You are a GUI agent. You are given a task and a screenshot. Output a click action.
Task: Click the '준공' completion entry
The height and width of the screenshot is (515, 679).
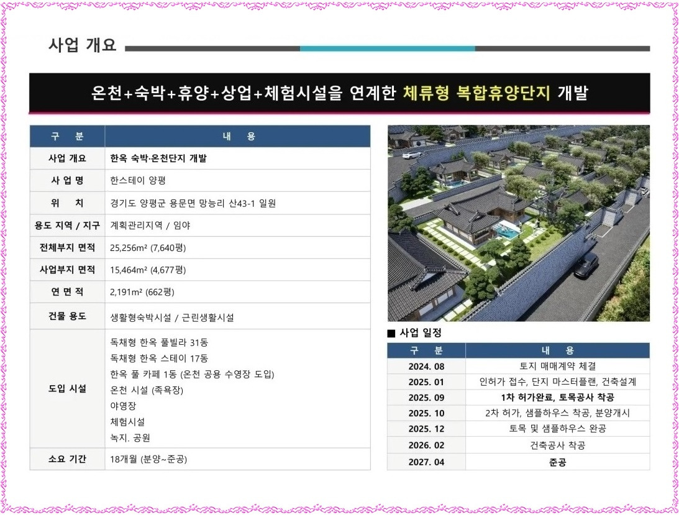557,462
